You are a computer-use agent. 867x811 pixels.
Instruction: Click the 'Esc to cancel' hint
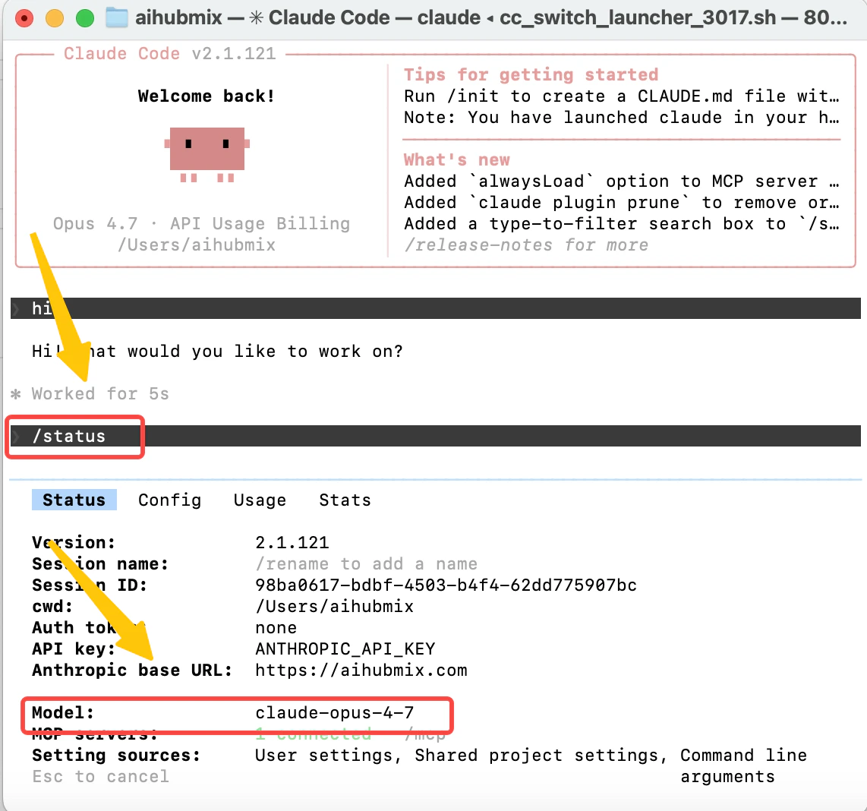point(101,776)
